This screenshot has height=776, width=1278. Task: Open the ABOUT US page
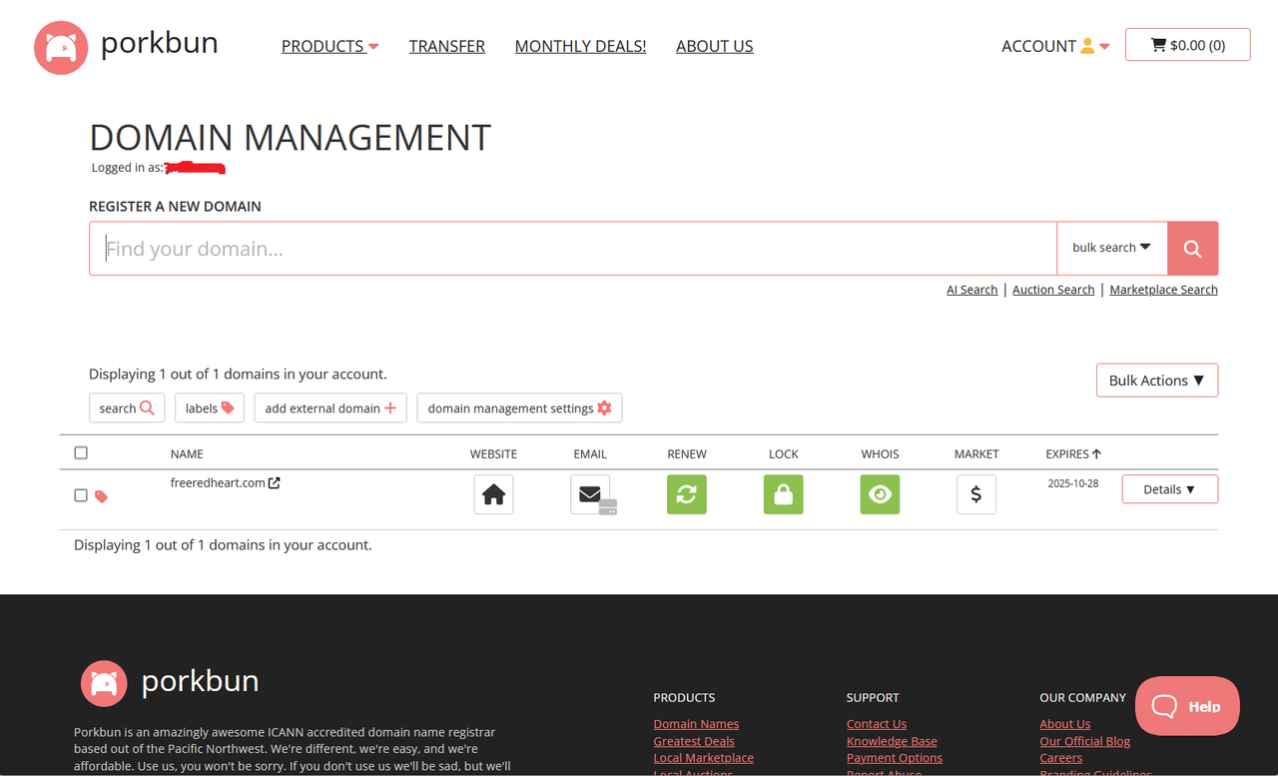pos(715,46)
